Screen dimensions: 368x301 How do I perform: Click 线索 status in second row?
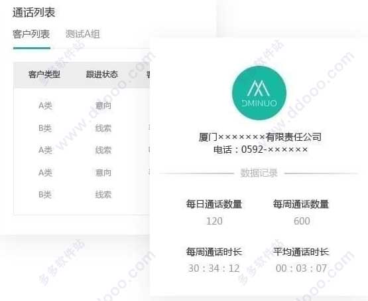pos(103,128)
